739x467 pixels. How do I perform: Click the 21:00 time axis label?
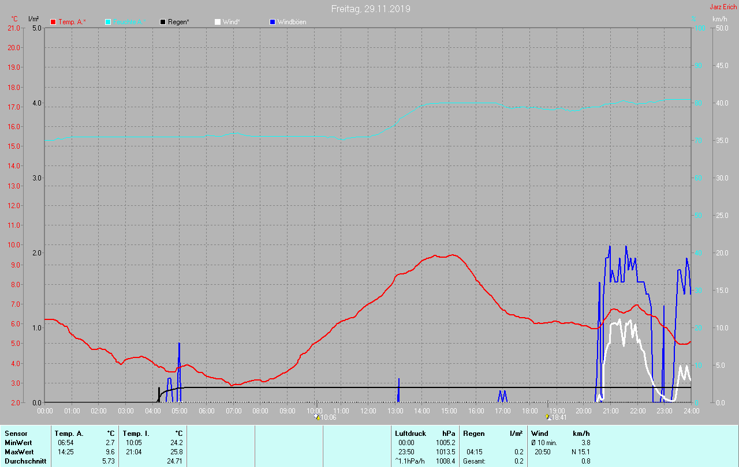click(x=610, y=410)
